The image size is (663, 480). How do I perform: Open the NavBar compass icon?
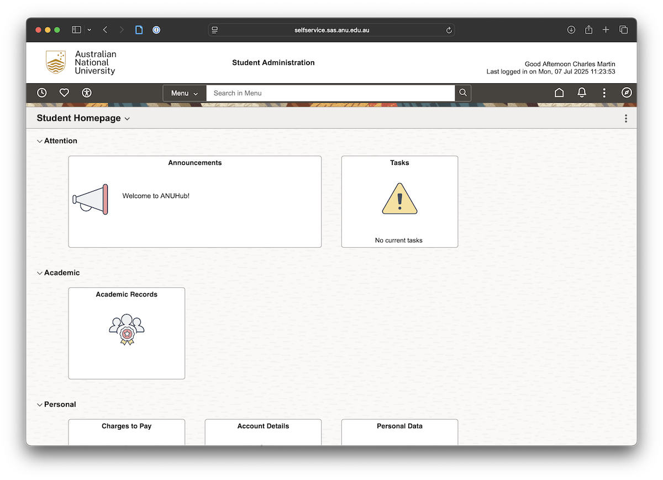pyautogui.click(x=626, y=93)
